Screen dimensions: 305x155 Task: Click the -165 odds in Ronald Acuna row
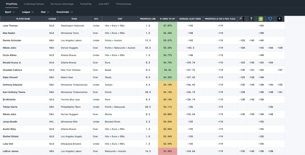270,63
